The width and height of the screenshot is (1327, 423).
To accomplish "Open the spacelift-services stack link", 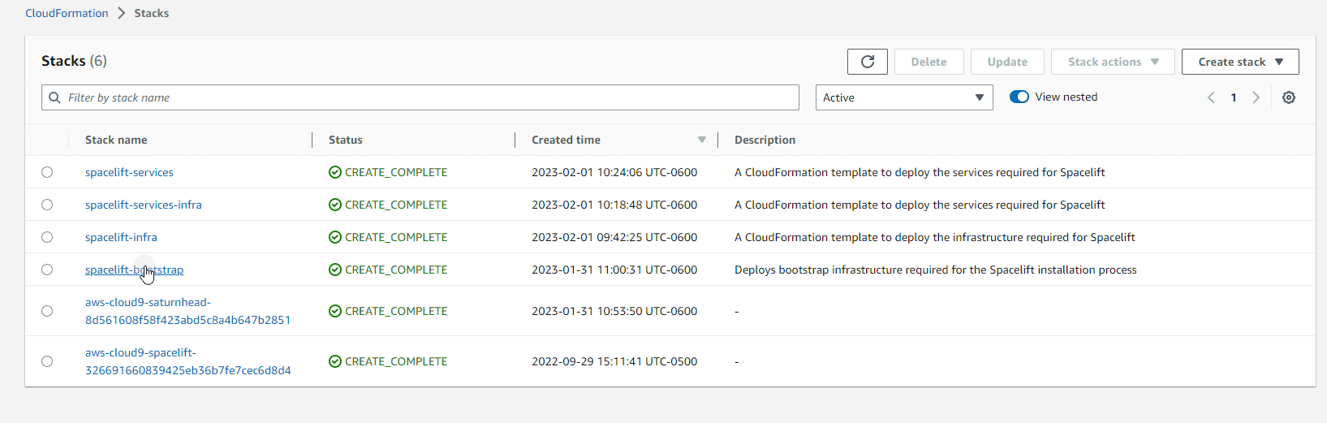I will click(129, 172).
